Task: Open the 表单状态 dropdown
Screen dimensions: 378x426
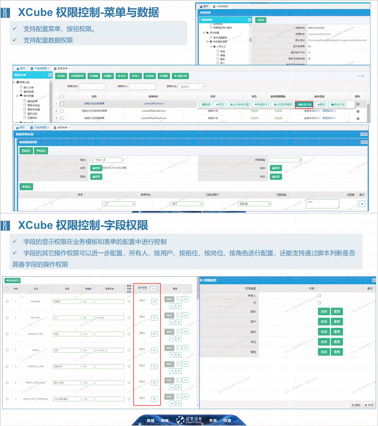Action: 192,86
